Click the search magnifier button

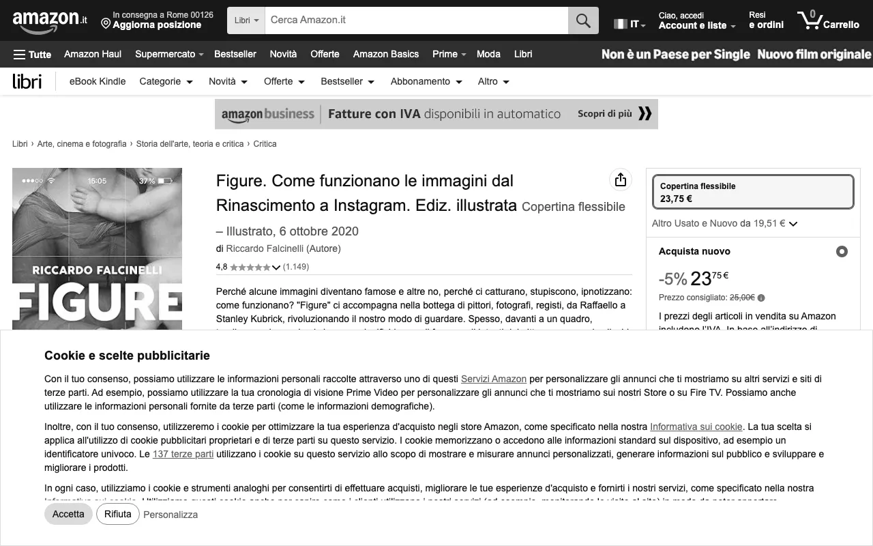point(583,20)
